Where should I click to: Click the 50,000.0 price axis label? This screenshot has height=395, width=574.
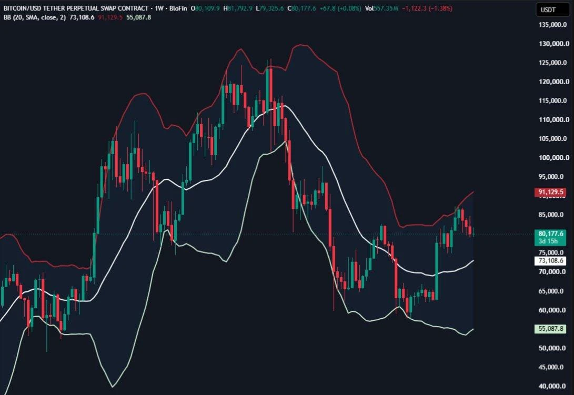(551, 348)
